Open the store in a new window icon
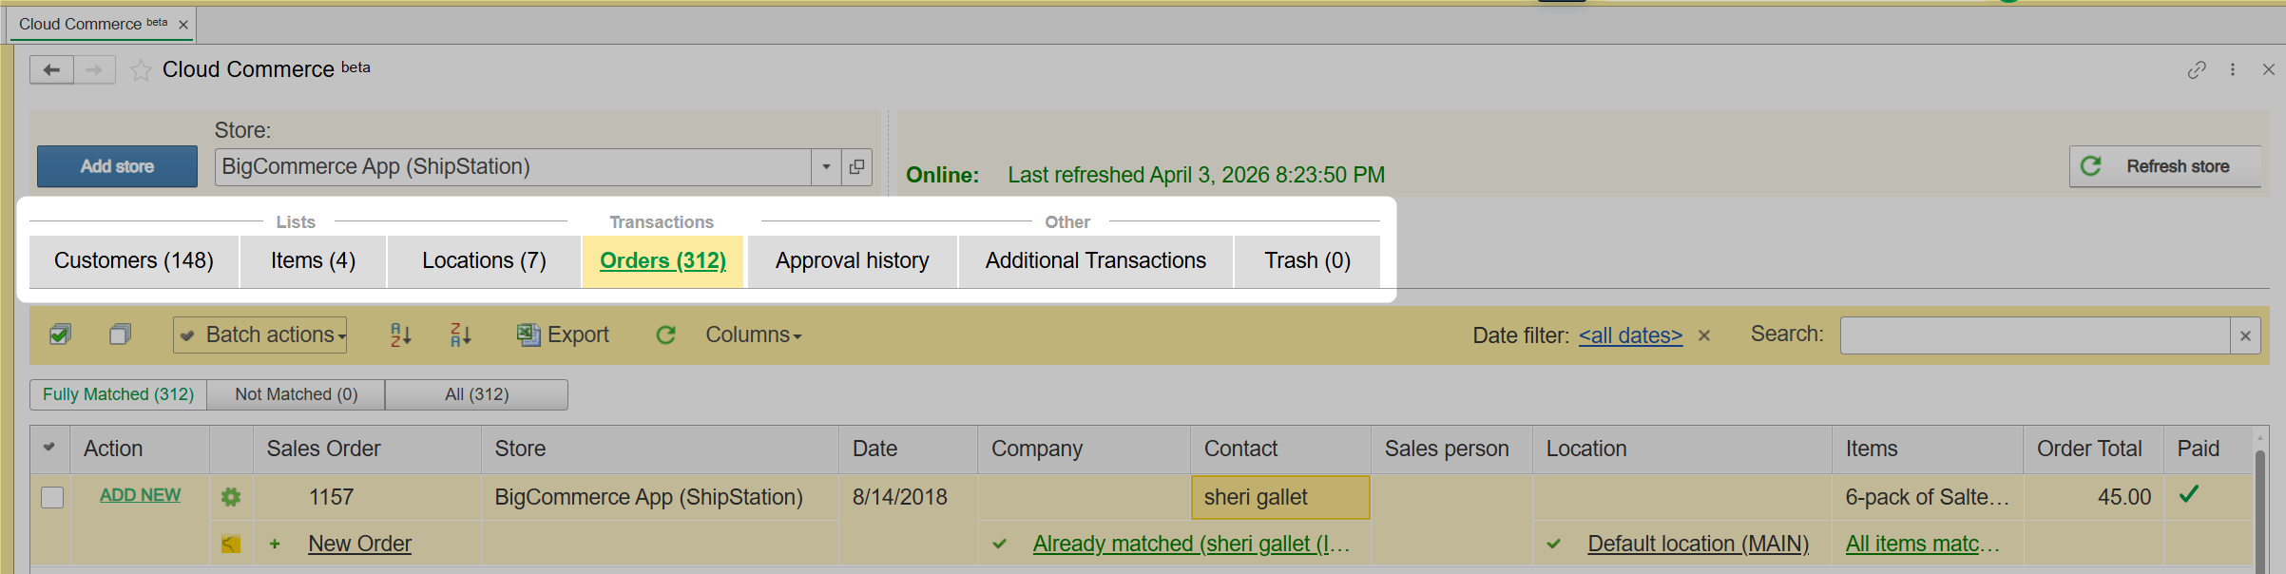This screenshot has width=2286, height=574. point(856,167)
